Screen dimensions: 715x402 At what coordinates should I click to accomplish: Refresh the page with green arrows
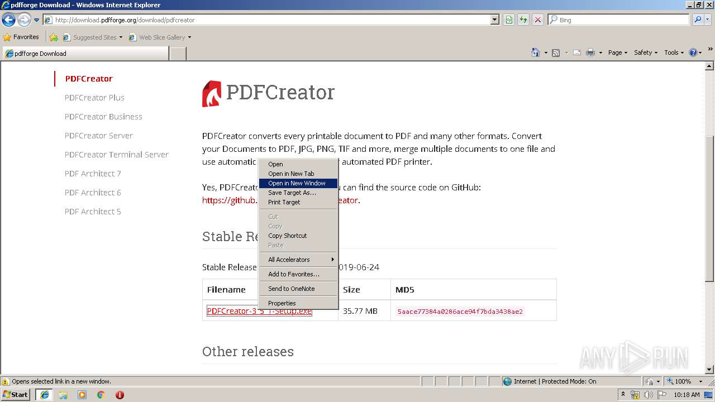click(x=523, y=20)
